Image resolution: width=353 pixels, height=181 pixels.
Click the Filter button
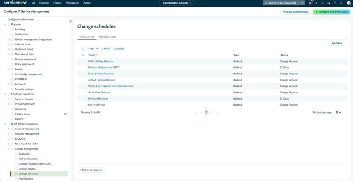coord(91,49)
